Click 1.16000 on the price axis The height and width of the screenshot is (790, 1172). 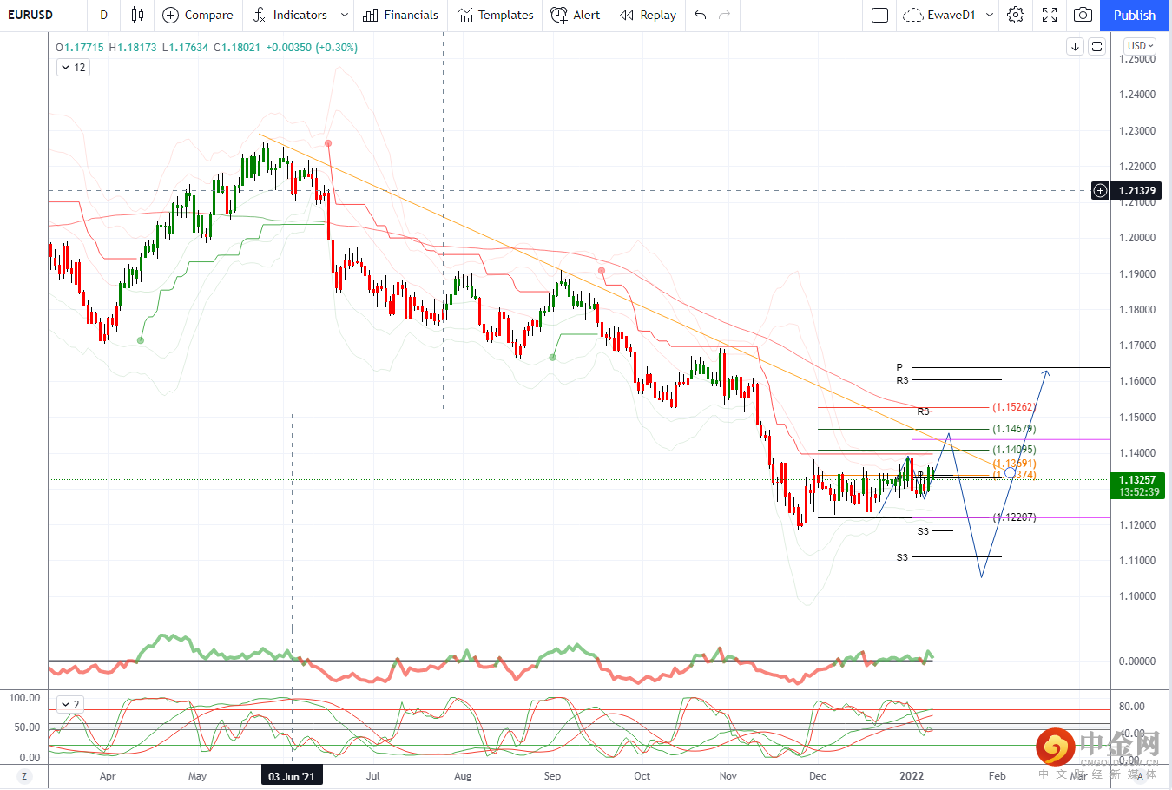(x=1137, y=381)
